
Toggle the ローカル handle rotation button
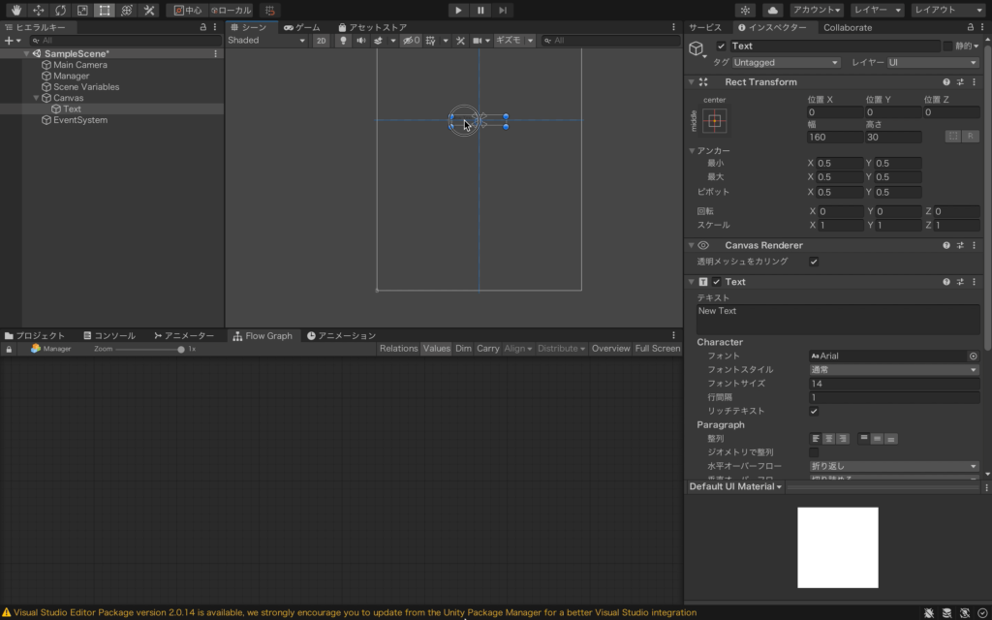[x=231, y=10]
